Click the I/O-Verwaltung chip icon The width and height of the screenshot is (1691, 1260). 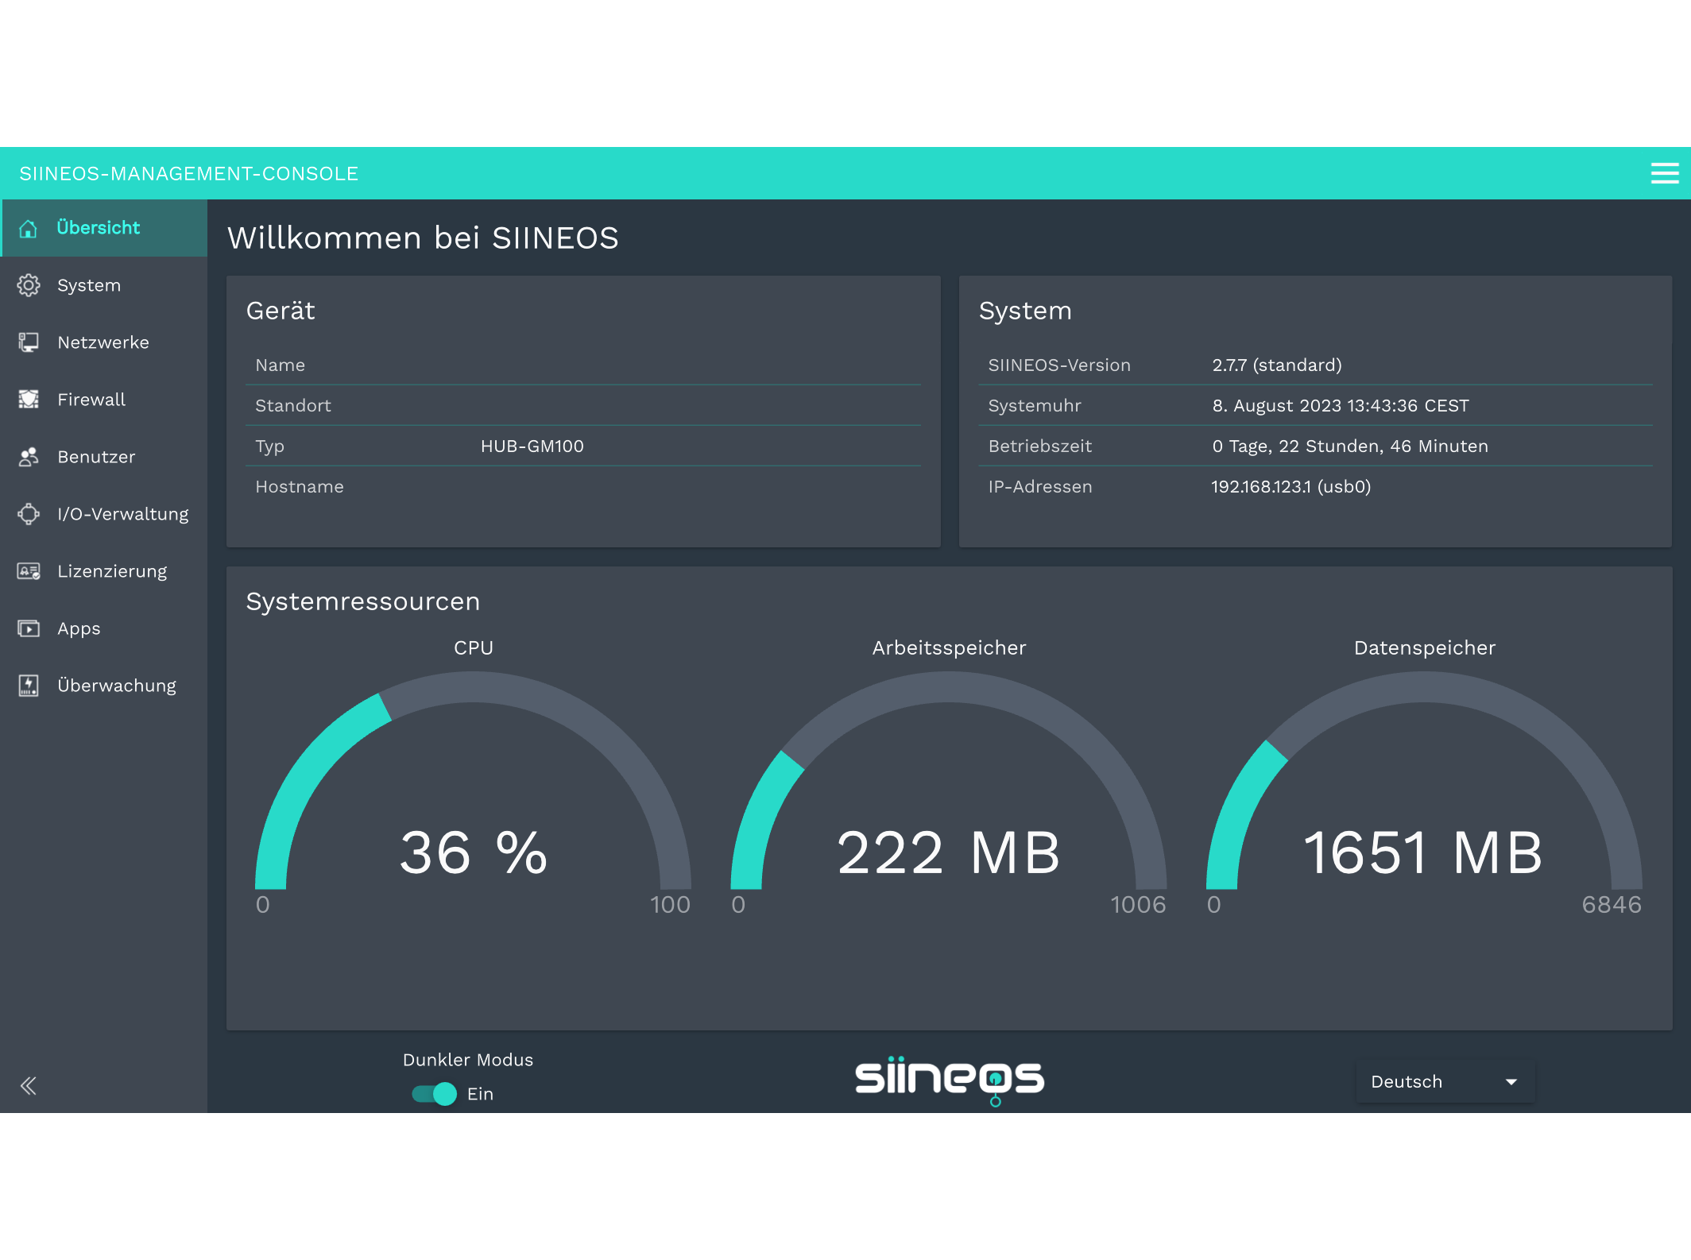(x=29, y=514)
